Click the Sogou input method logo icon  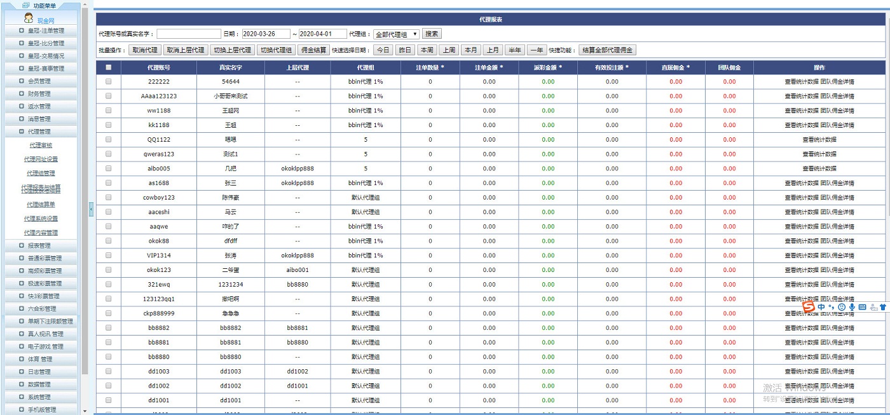(x=808, y=307)
